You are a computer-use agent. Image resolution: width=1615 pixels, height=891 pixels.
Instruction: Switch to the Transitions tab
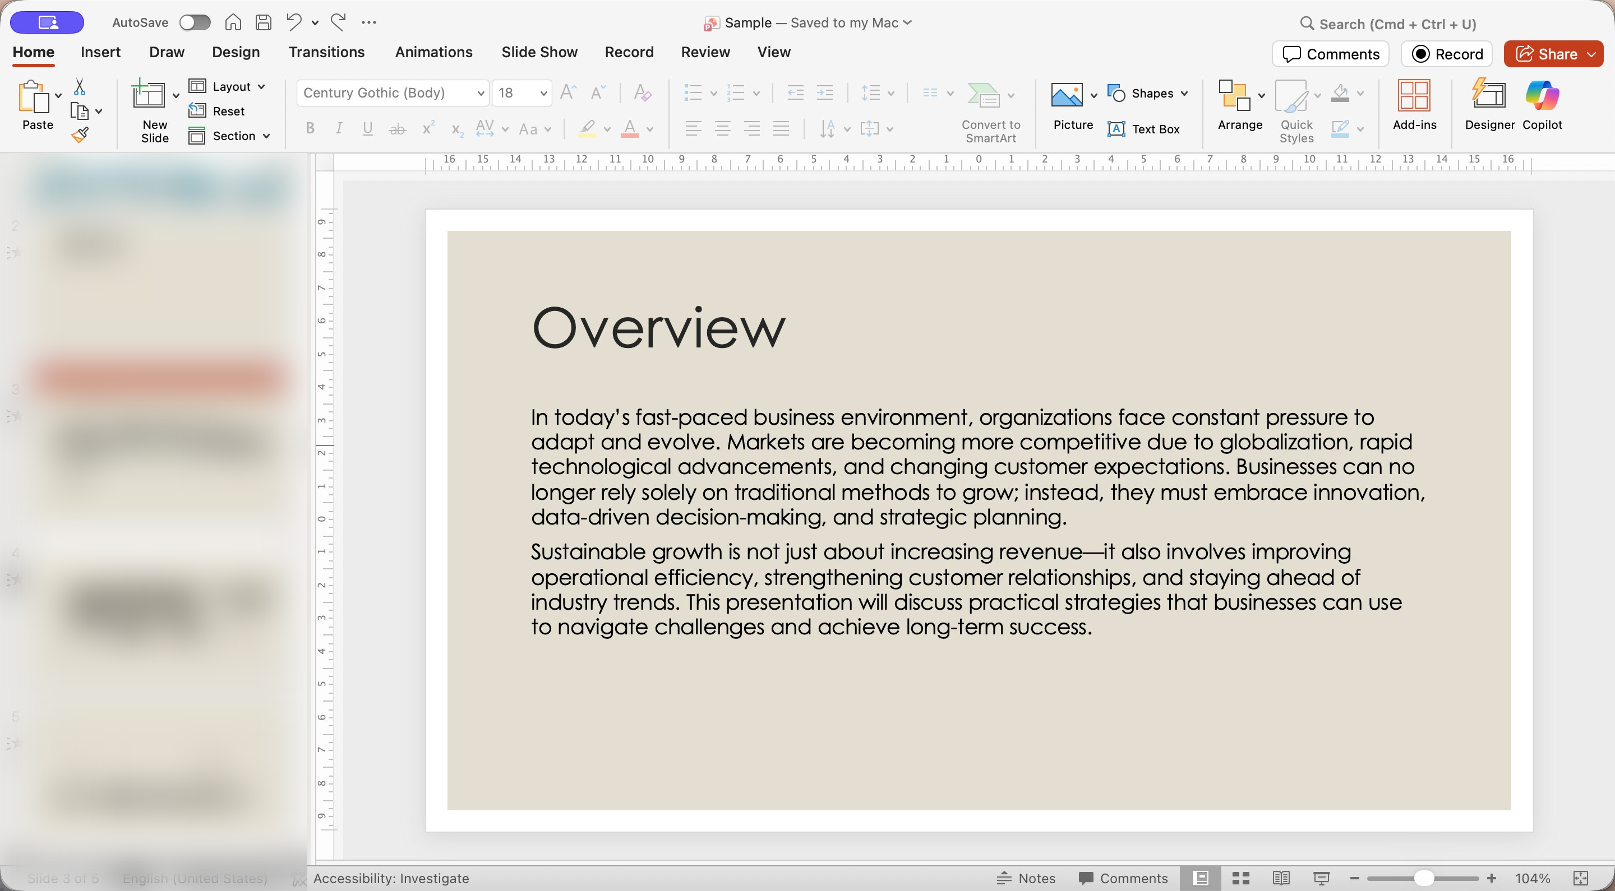[x=326, y=52]
